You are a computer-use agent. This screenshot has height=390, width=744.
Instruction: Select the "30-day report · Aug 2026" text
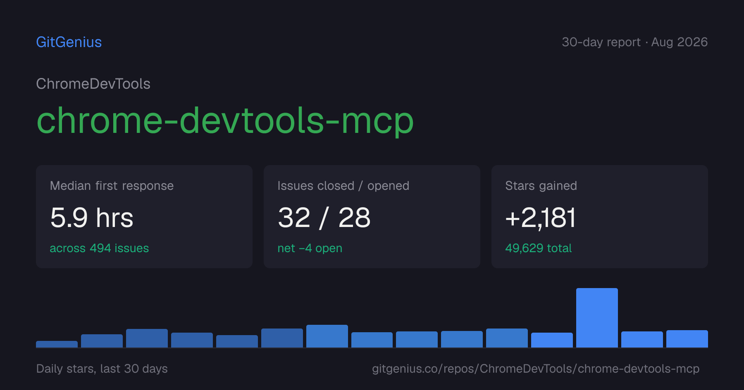coord(634,42)
